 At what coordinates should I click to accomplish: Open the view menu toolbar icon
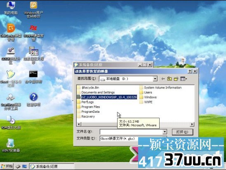[x=184, y=79]
